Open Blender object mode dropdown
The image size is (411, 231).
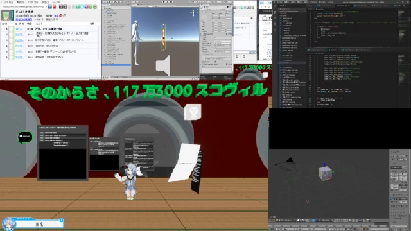point(286,221)
